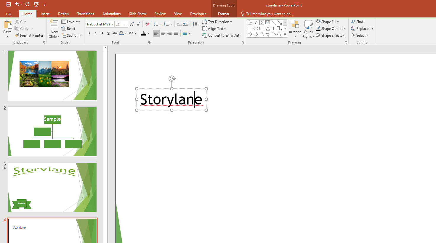
Task: Increase font size with the grow icon
Action: tap(132, 24)
